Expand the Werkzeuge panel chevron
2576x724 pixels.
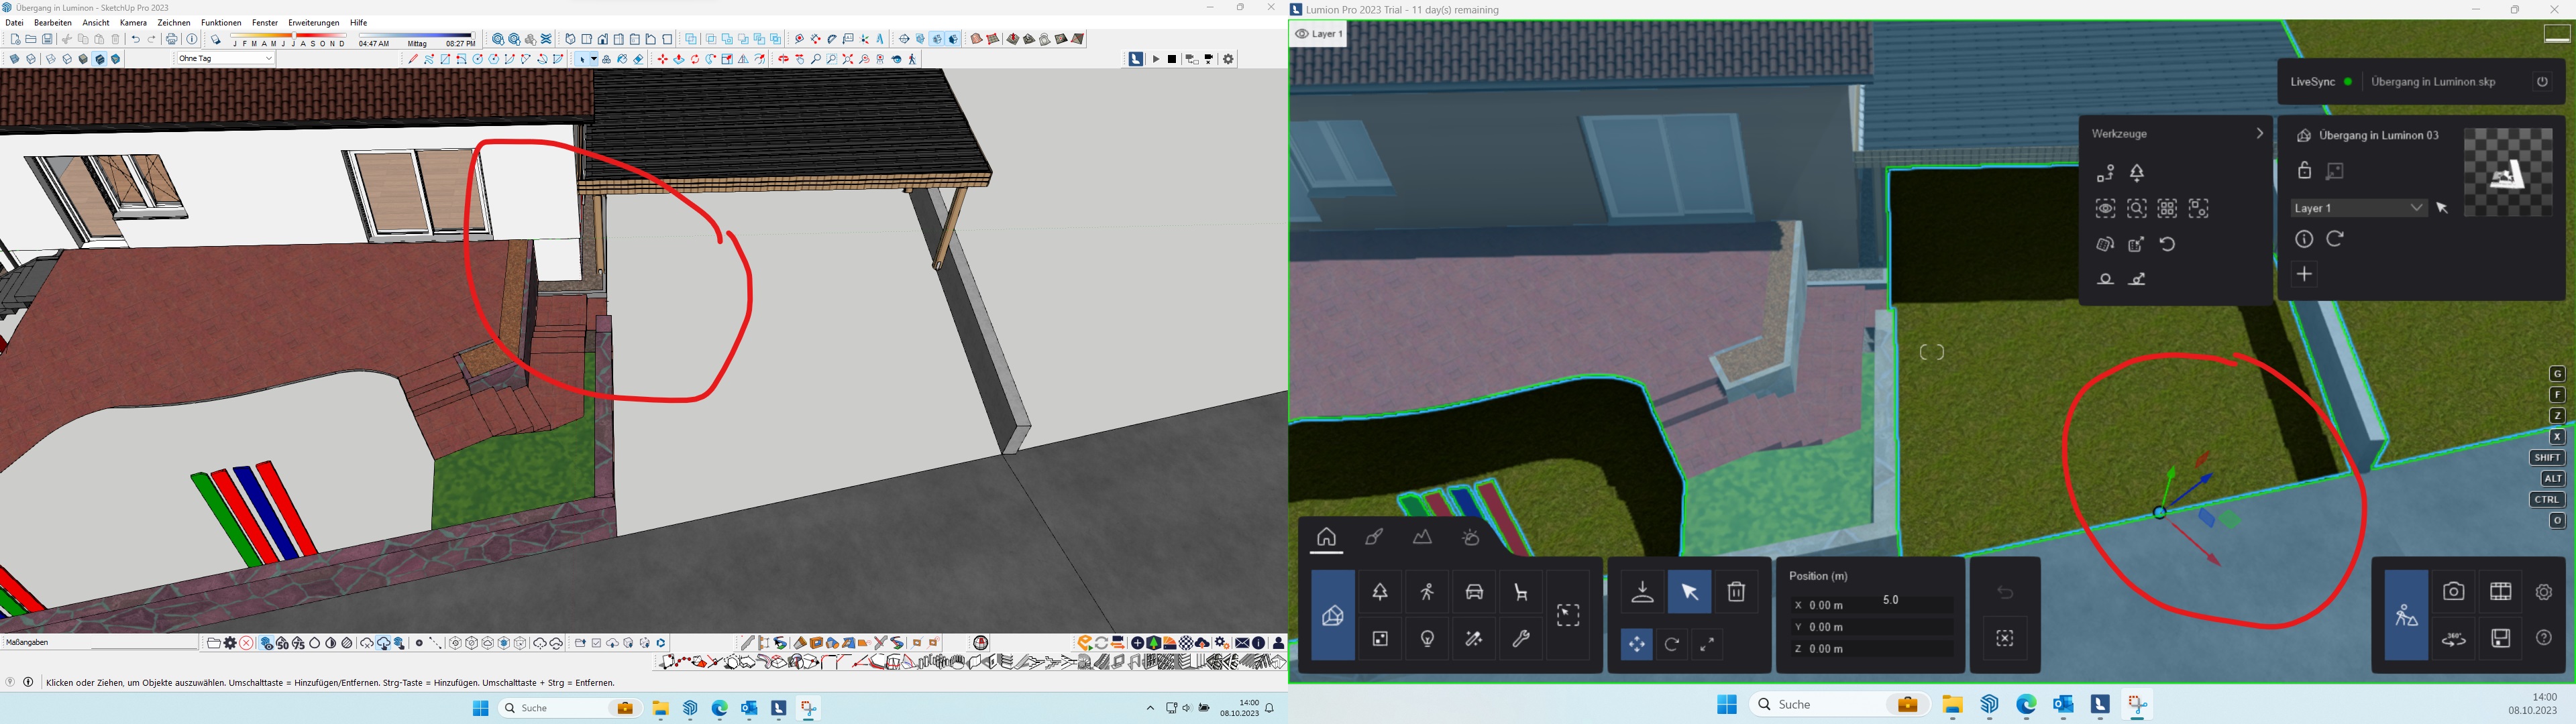point(2259,134)
